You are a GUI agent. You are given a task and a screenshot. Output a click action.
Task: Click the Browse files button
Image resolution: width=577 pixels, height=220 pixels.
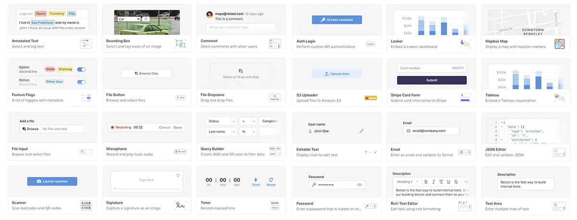pos(147,73)
